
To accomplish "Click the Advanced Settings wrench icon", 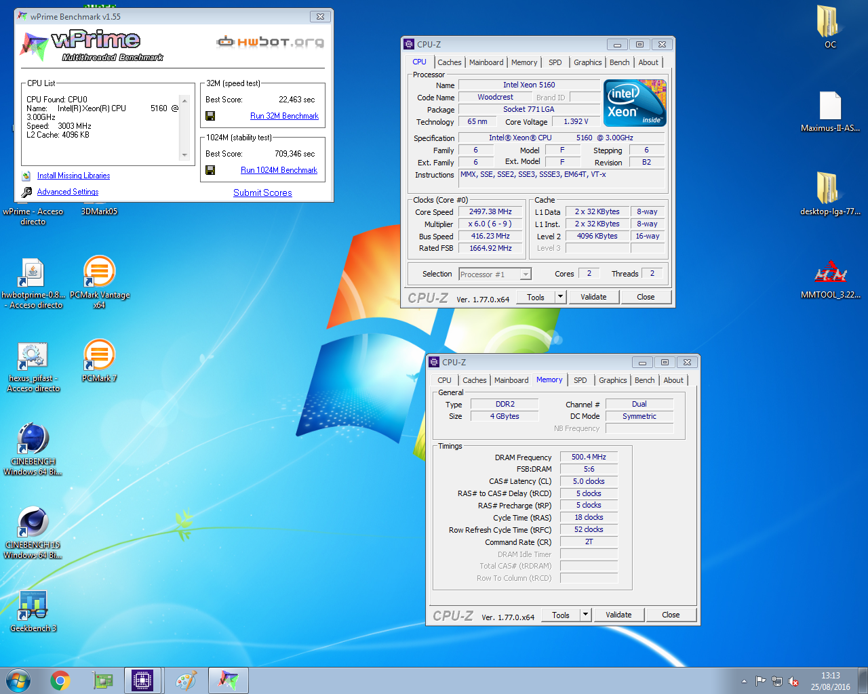I will 26,192.
